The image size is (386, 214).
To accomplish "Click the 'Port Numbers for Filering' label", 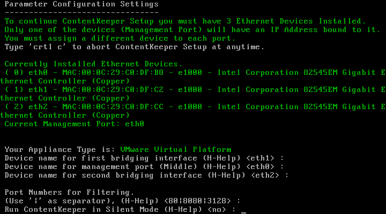I will 70,192.
